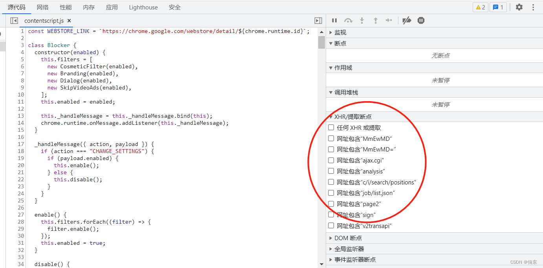Switch to the 源代码 tab
This screenshot has width=543, height=268.
pyautogui.click(x=17, y=7)
